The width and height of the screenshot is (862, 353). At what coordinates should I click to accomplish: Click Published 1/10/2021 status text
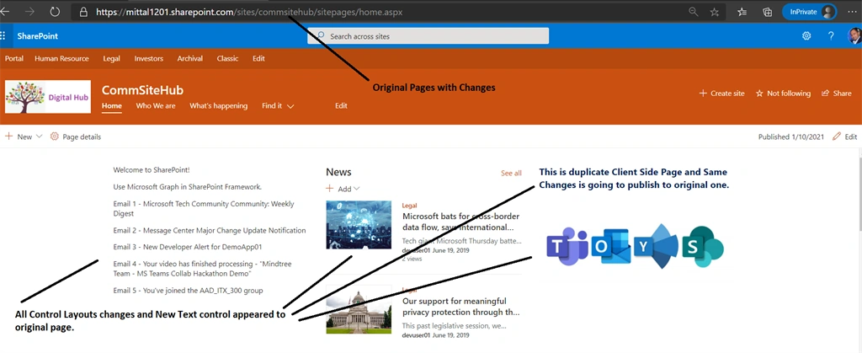[x=791, y=137]
